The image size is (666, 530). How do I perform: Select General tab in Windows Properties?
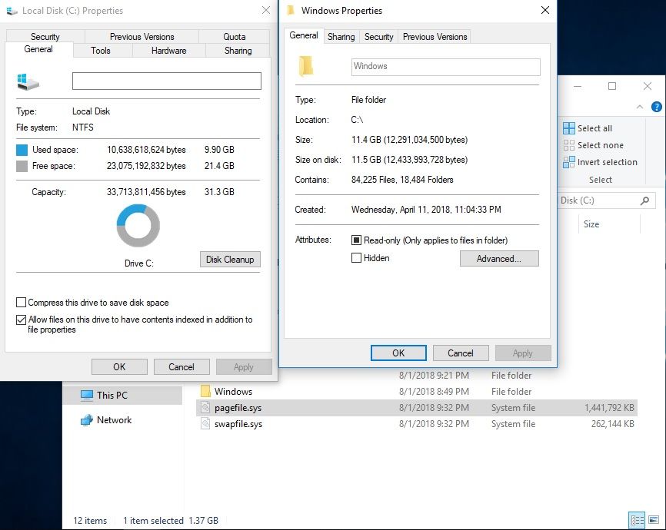(x=304, y=35)
